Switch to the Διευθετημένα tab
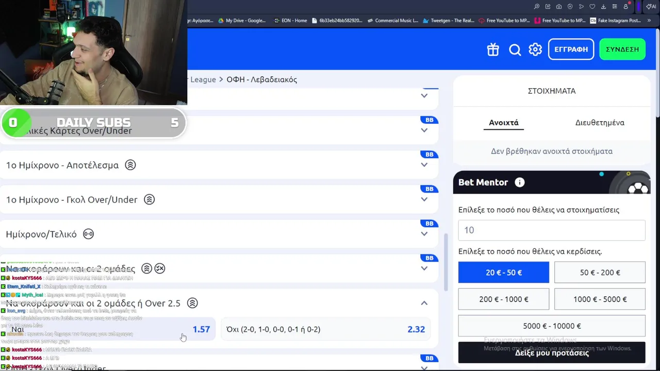The width and height of the screenshot is (660, 371). 600,123
